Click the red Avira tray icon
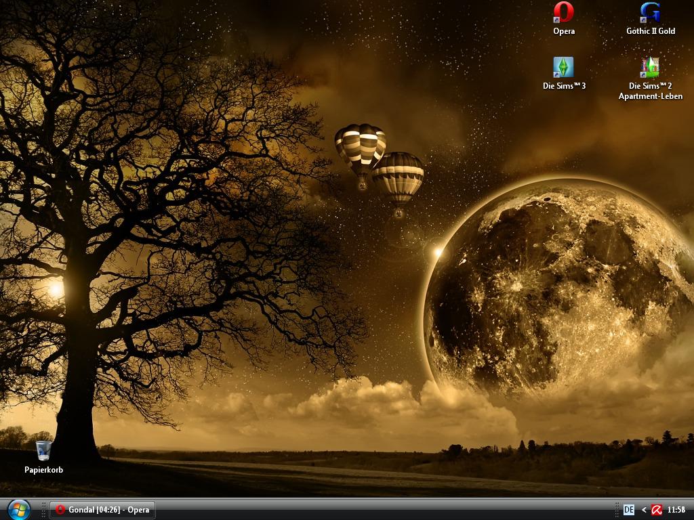 click(x=656, y=510)
